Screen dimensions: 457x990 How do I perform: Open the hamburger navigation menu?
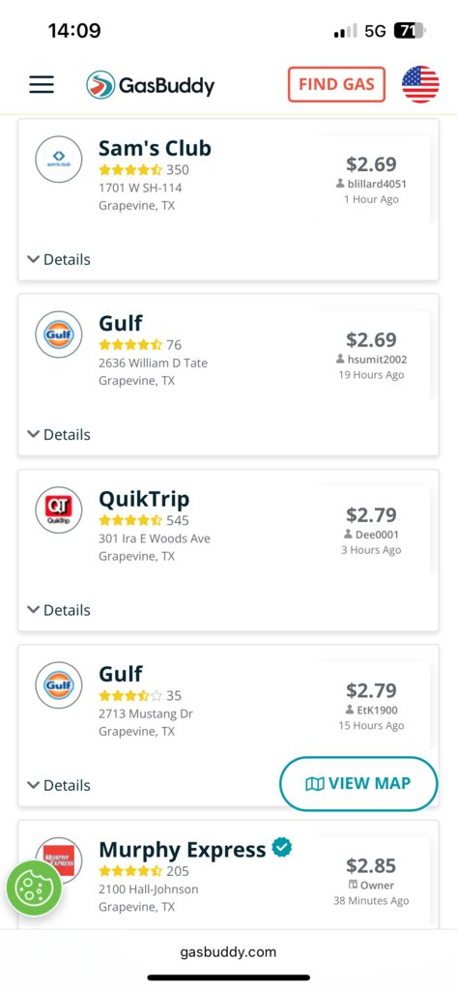[x=42, y=85]
